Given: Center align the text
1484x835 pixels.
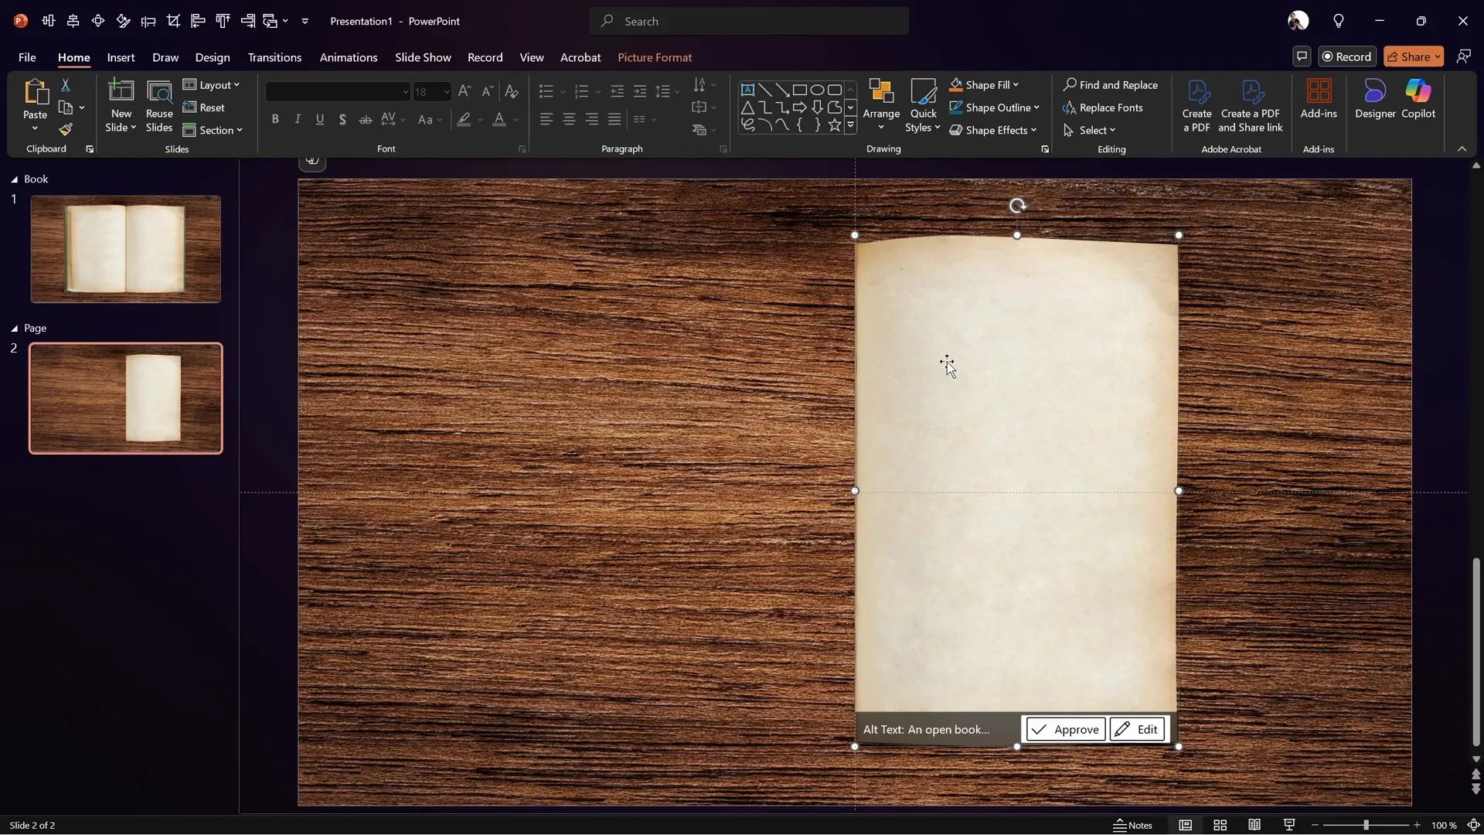Looking at the screenshot, I should [569, 119].
